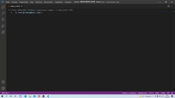Screen dimensions: 175x98
Task: Close the index_2.html tab
Action: click(22, 6)
